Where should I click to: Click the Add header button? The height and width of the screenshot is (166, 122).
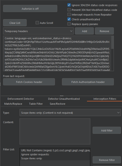84,31
